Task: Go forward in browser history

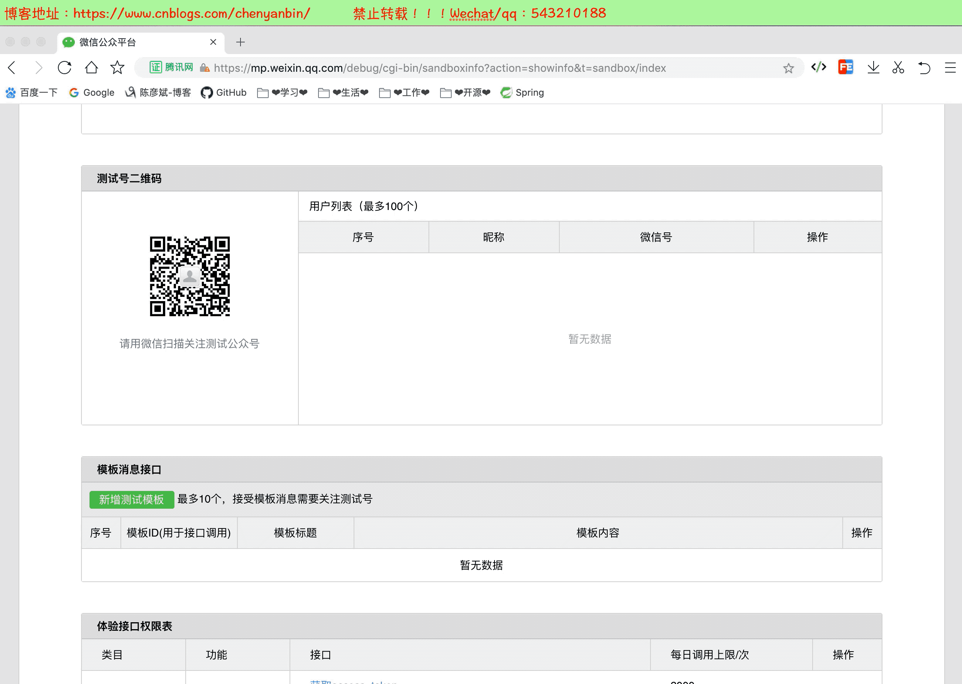Action: point(38,68)
